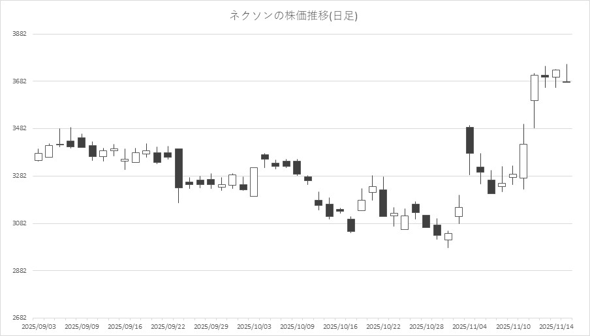The width and height of the screenshot is (590, 336).
Task: Click tall white candlestick above 2025/10/03
Action: pos(254,182)
